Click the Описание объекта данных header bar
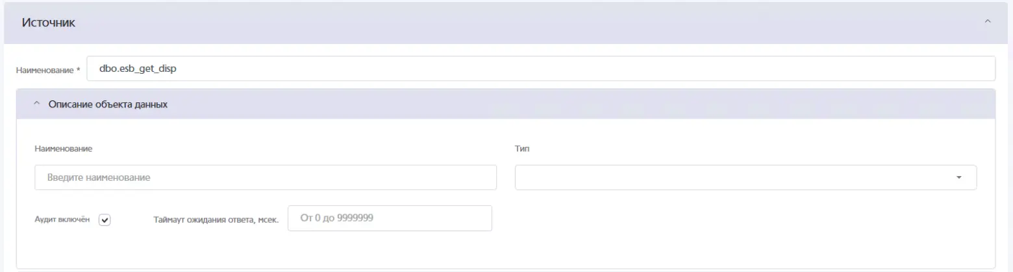The width and height of the screenshot is (1013, 272). coord(506,104)
